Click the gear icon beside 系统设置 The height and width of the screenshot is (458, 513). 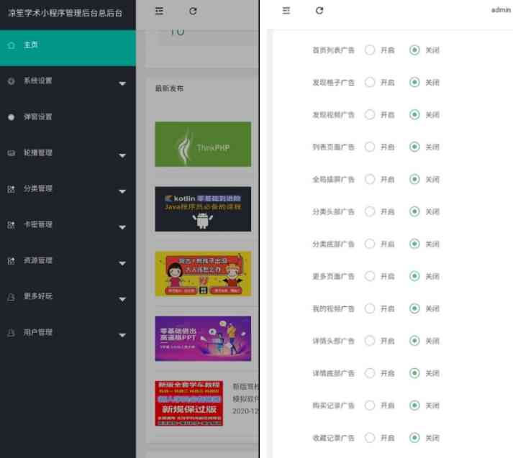pyautogui.click(x=11, y=81)
